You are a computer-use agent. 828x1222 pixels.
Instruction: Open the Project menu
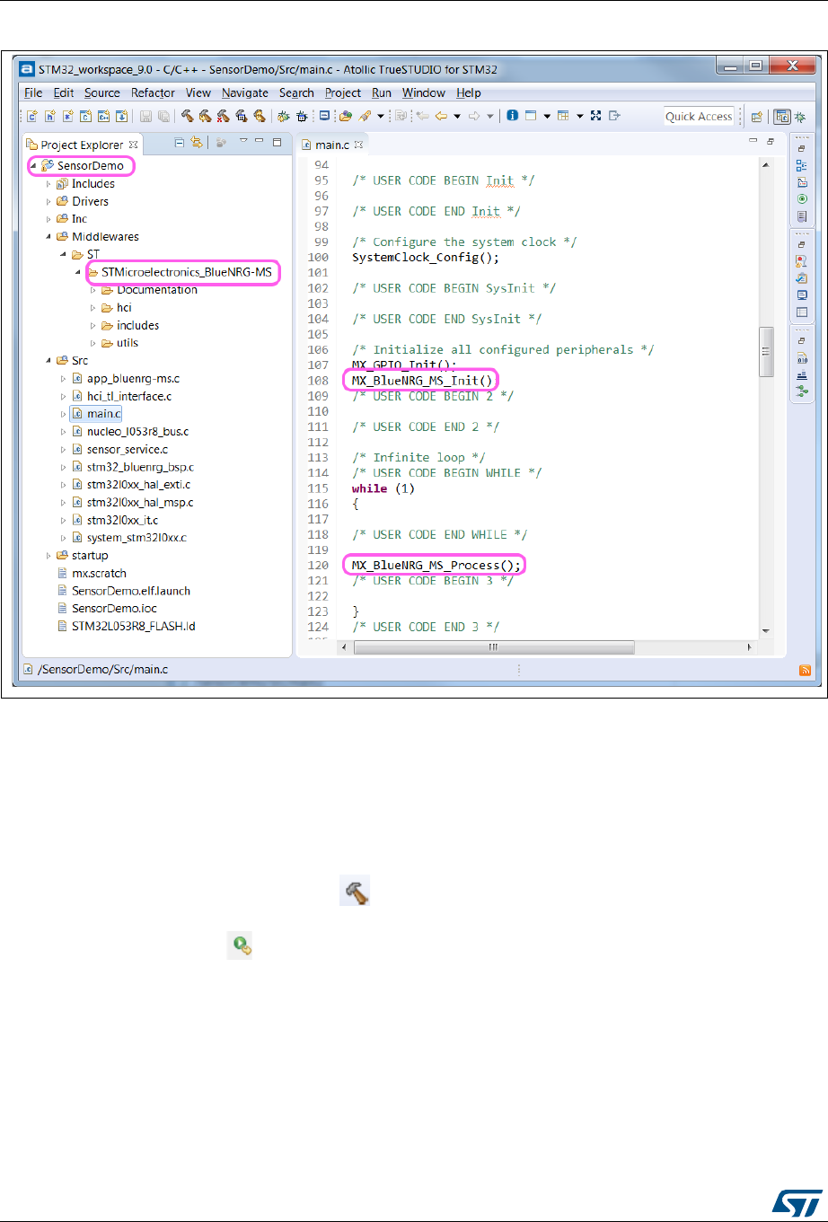pos(343,92)
